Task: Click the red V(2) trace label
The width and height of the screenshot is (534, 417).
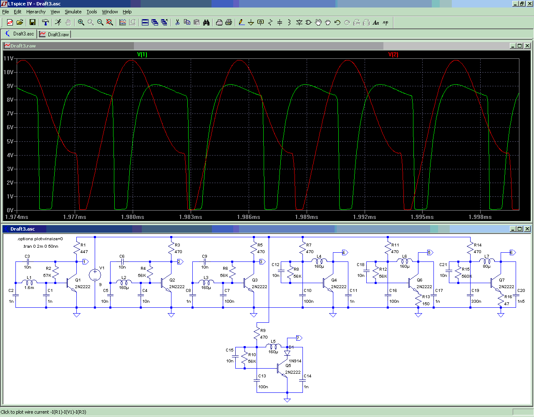Action: tap(393, 55)
